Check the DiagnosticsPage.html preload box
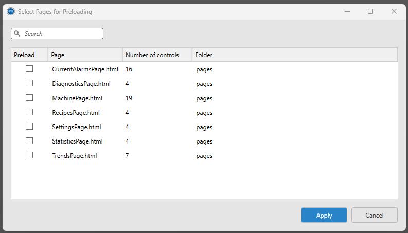408x233 pixels. (29, 83)
